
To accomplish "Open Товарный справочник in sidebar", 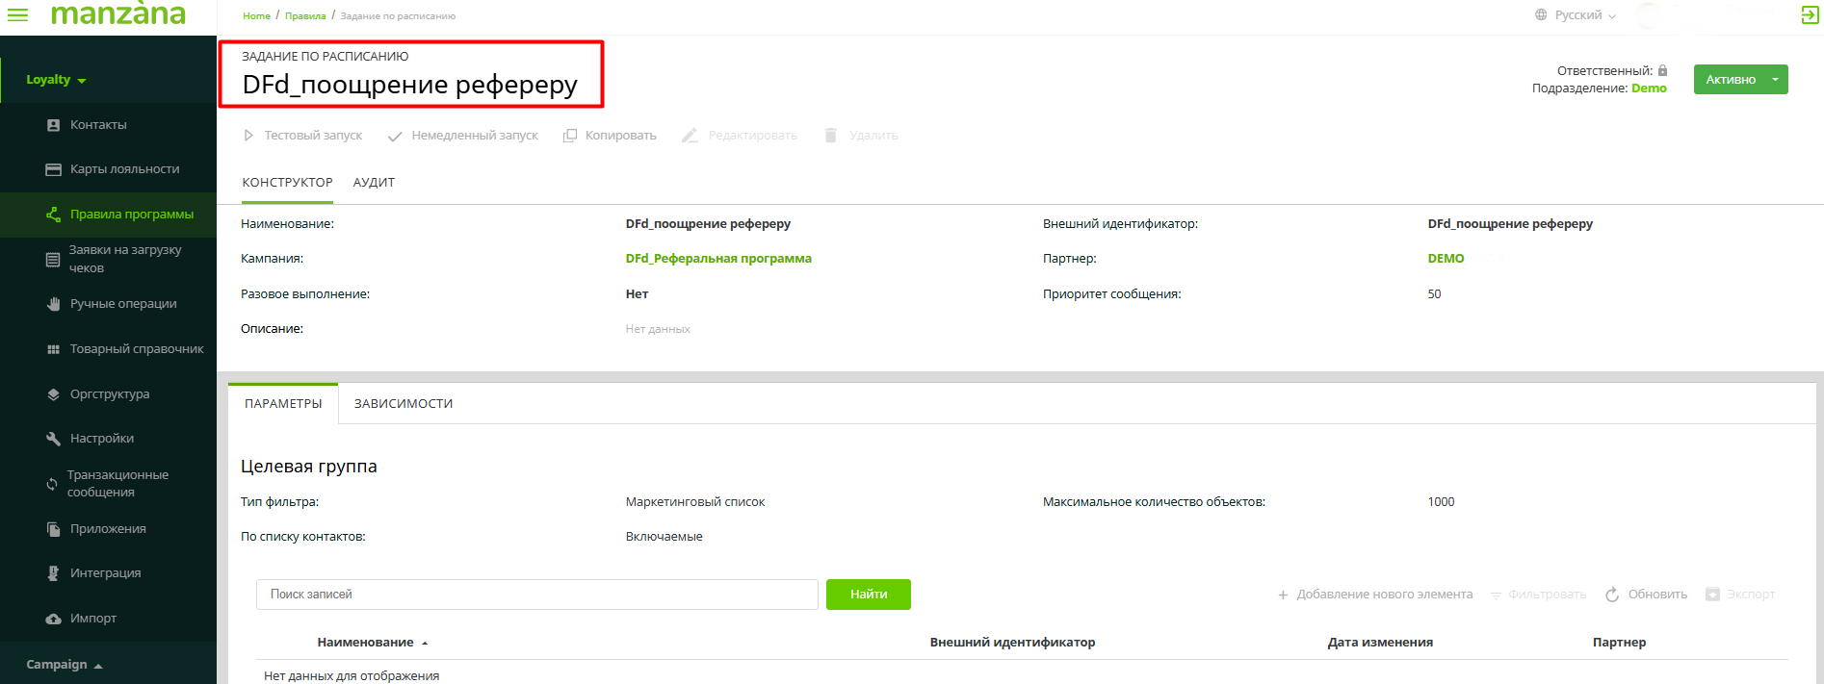I will point(136,349).
